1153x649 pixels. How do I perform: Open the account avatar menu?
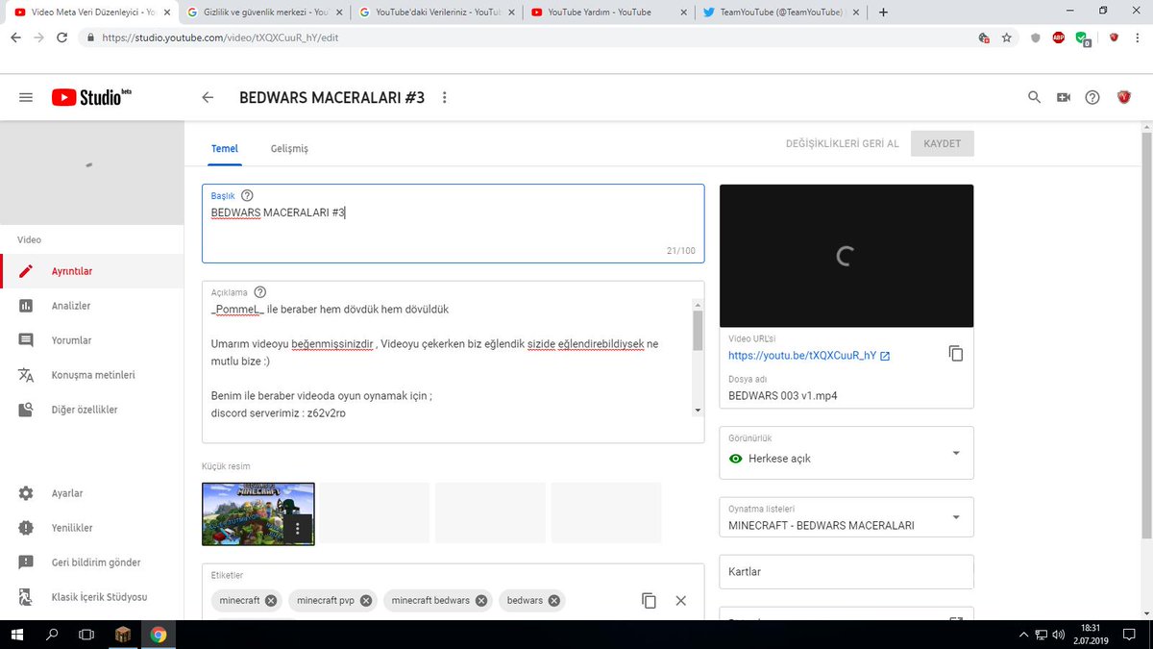click(x=1124, y=97)
